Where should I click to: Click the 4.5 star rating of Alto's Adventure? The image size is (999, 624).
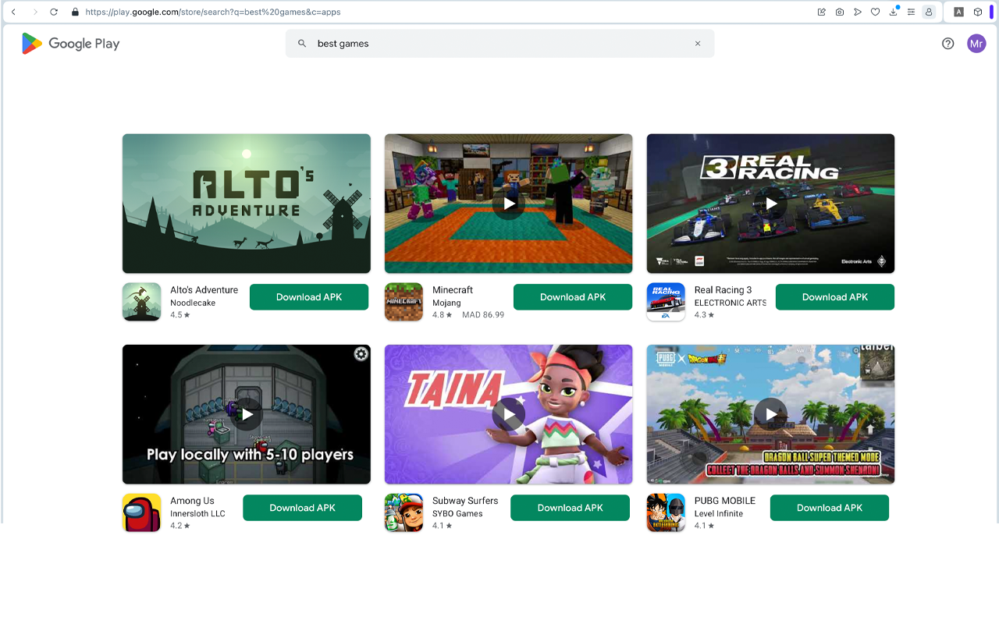coord(180,315)
